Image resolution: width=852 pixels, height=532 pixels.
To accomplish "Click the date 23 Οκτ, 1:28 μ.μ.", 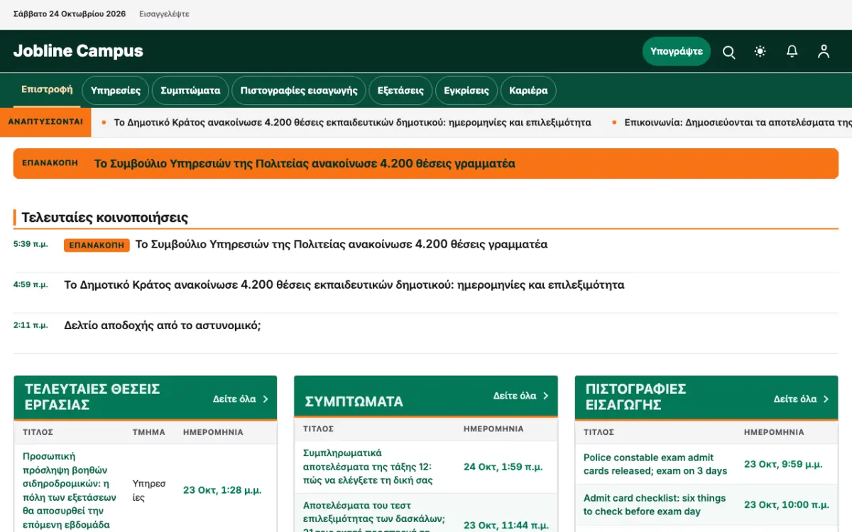I will point(222,490).
